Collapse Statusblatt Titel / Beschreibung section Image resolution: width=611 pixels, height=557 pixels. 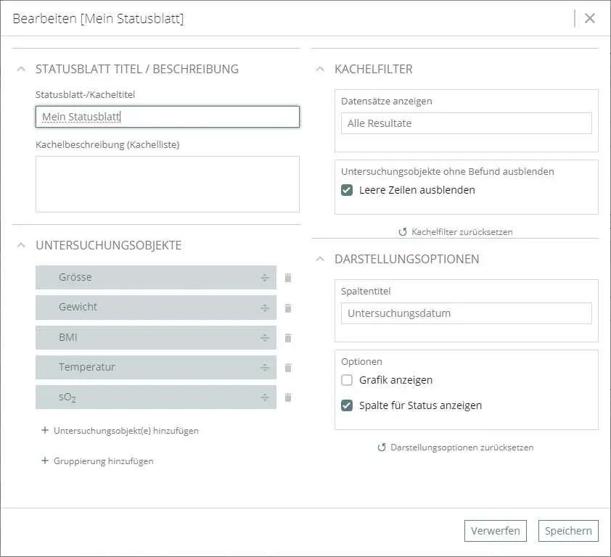click(x=22, y=69)
